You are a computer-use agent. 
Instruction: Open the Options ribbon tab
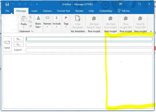47,11
